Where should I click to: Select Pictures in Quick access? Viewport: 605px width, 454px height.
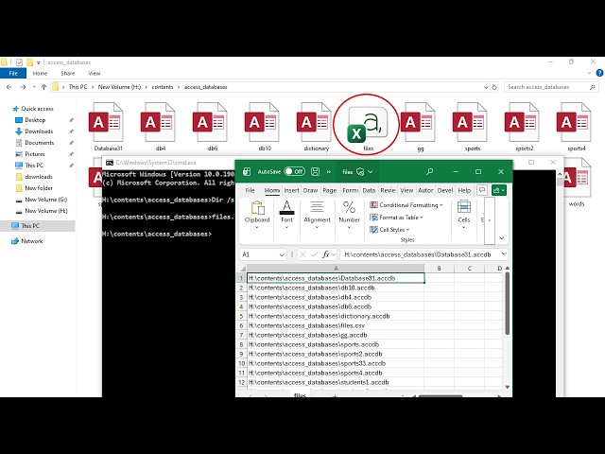tap(35, 154)
